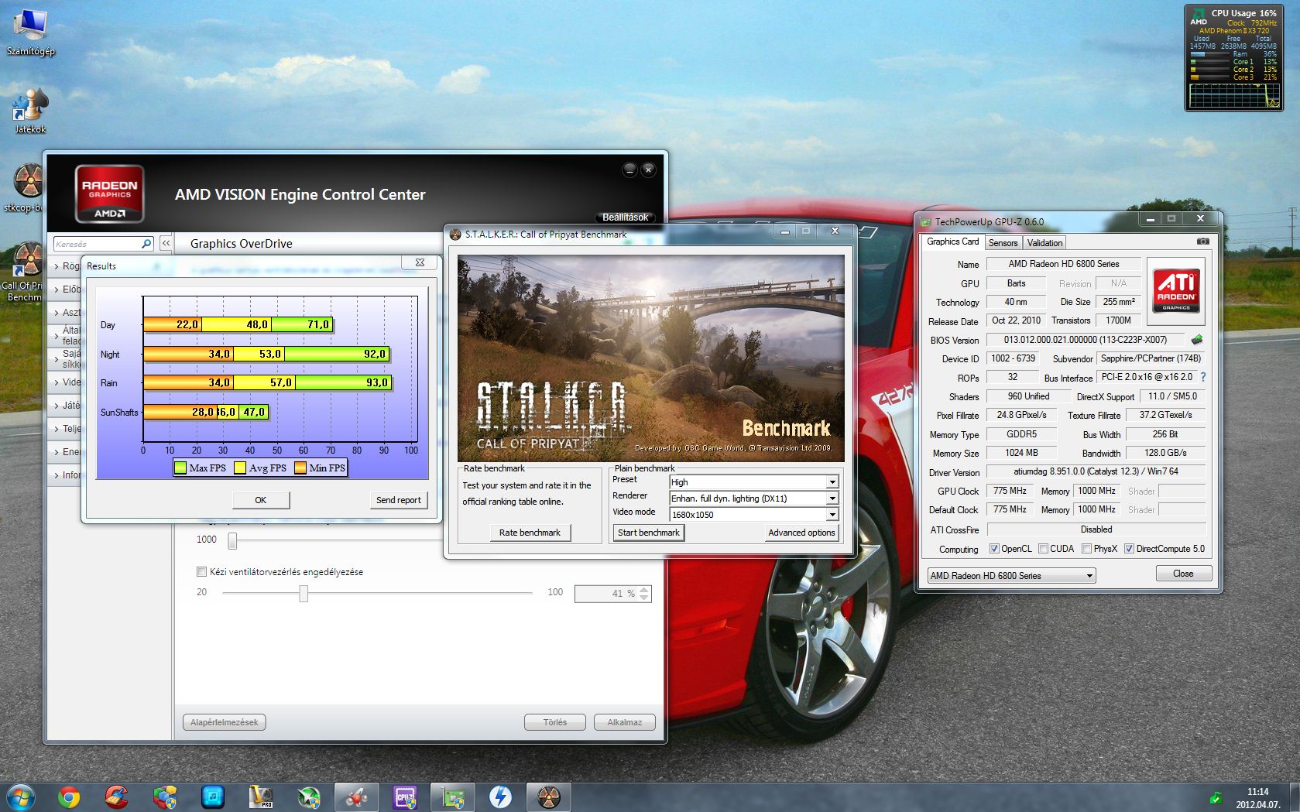Click the fan speed slider handle
The height and width of the screenshot is (812, 1300).
304,593
